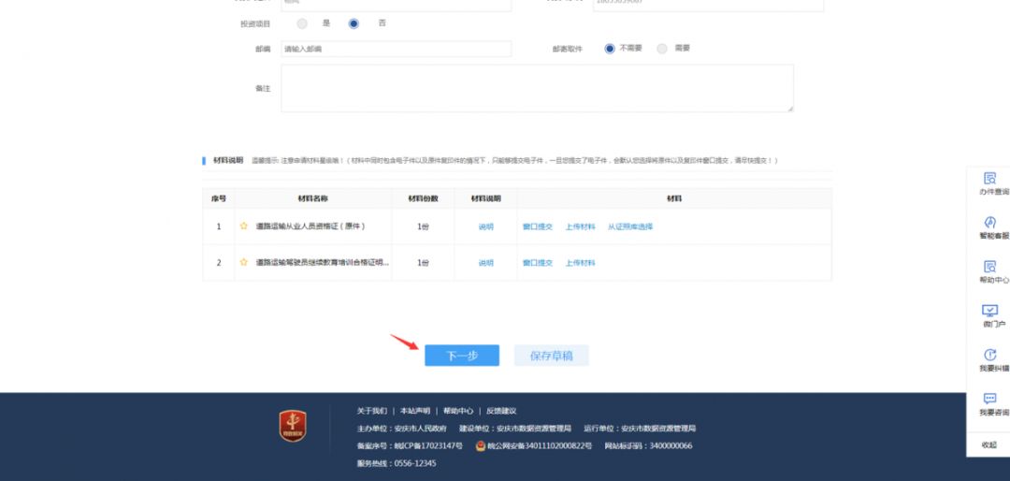Open 关于我们 in the footer
Screen dimensions: 1010x481
(371, 411)
